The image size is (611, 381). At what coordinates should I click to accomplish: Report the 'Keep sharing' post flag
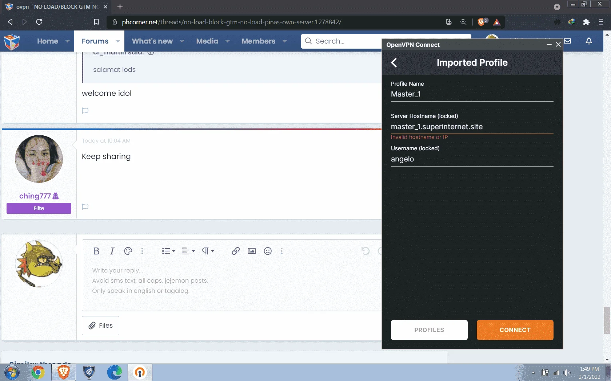[85, 207]
